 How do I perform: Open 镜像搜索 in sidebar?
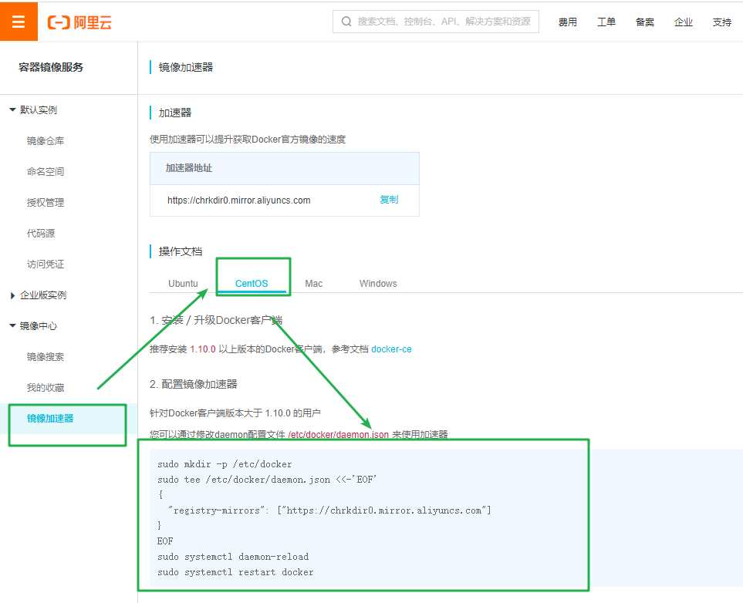(x=46, y=357)
